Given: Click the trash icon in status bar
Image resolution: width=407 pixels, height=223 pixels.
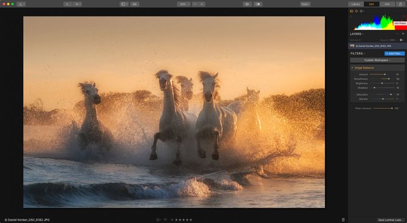Looking at the screenshot, I should pos(343,220).
